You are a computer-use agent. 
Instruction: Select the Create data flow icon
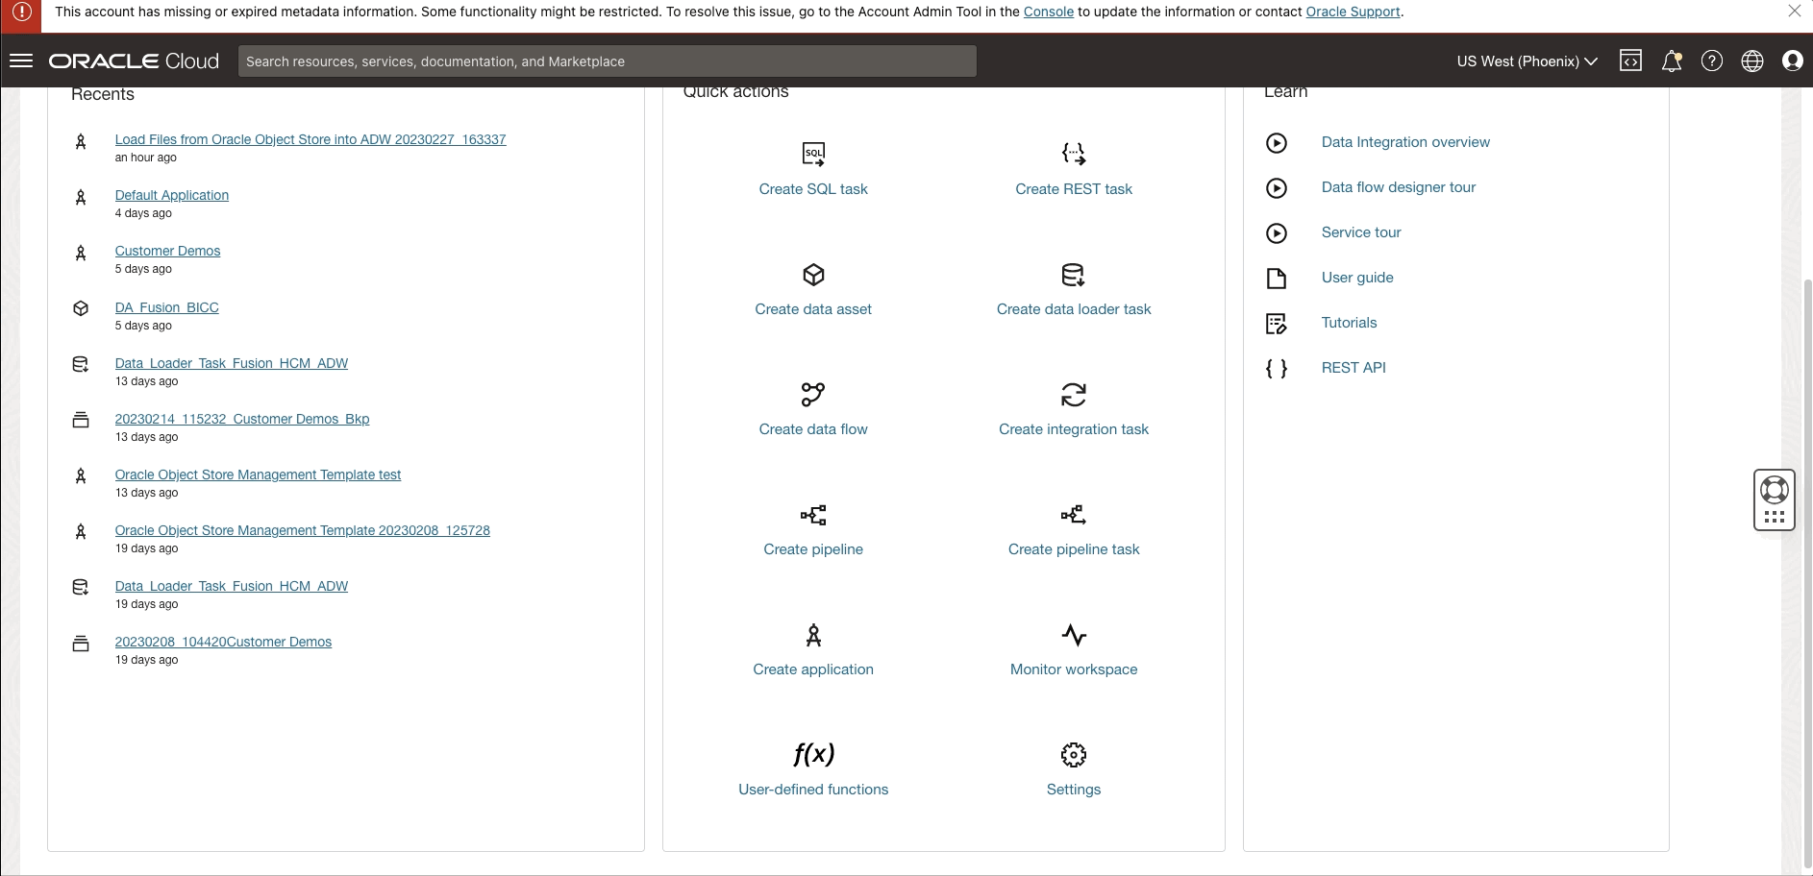813,395
